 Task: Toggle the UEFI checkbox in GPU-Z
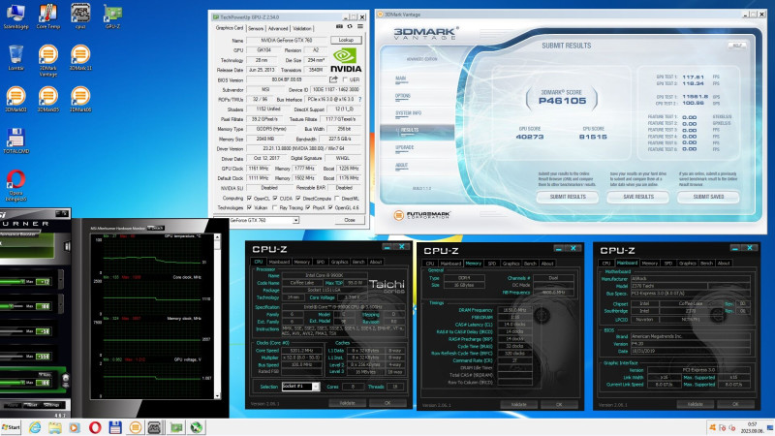[345, 79]
